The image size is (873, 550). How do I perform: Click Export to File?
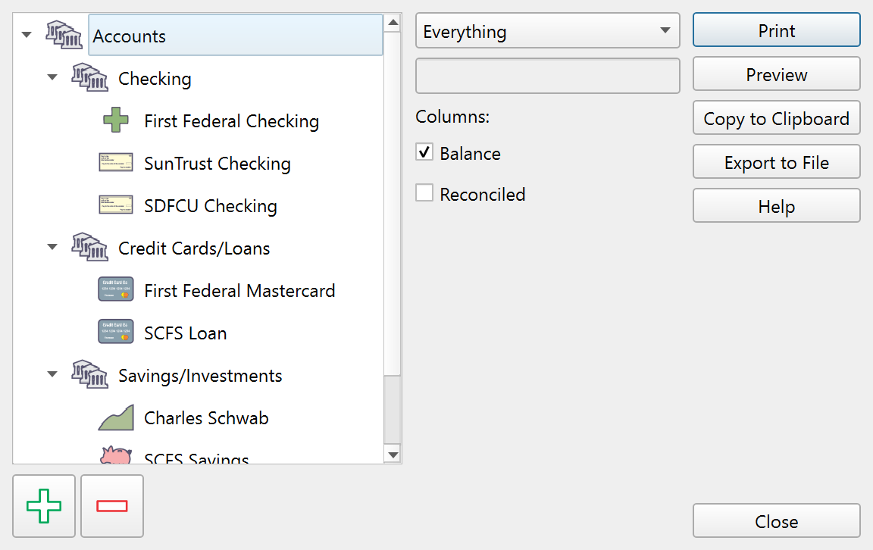(x=776, y=162)
